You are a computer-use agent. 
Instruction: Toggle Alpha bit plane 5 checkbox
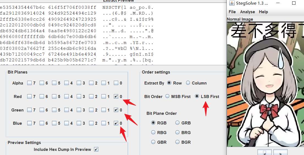coord(54,83)
